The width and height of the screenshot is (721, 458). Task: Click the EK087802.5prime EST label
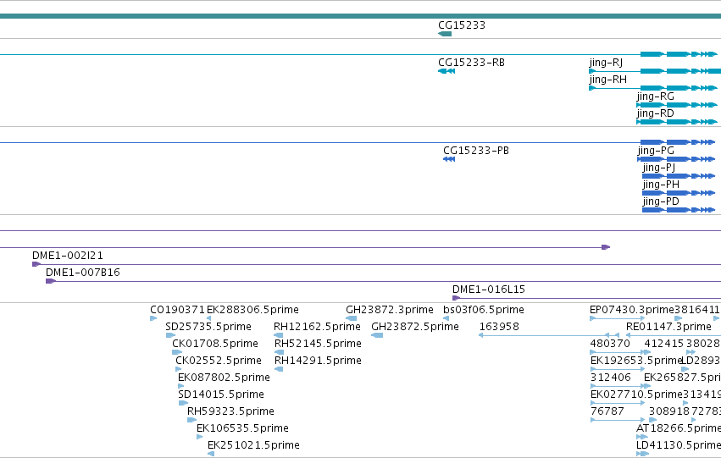coord(224,378)
